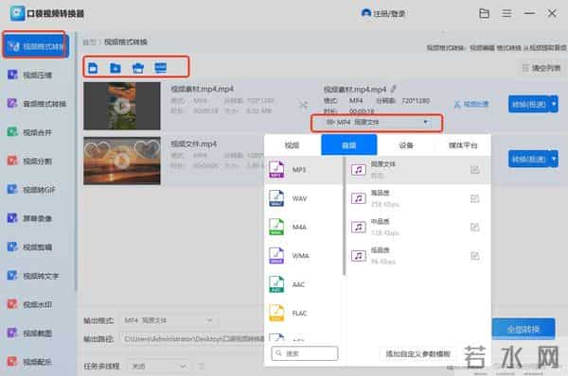Click the crossed-arrows icon between file infos
The width and height of the screenshot is (568, 376).
tap(303, 105)
